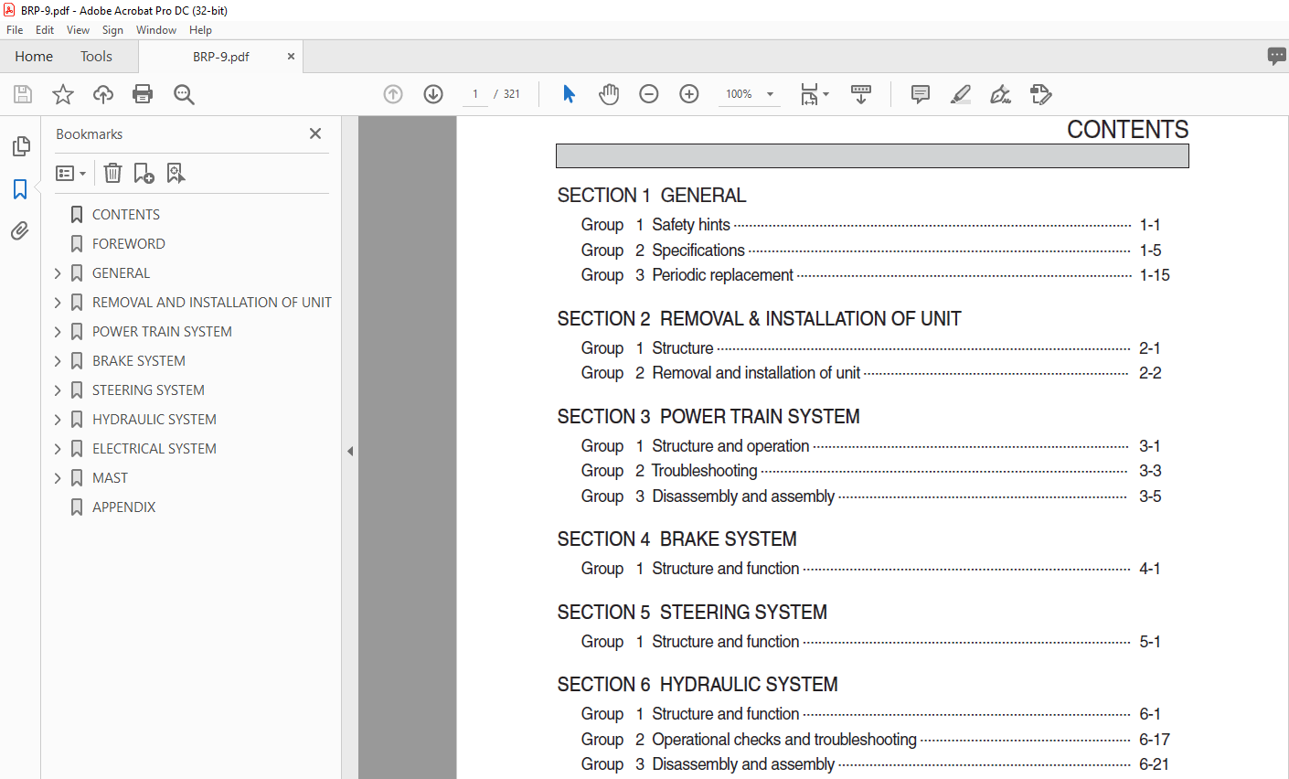Open the bookmarks options menu dropdown
Image resolution: width=1289 pixels, height=779 pixels.
click(x=71, y=173)
